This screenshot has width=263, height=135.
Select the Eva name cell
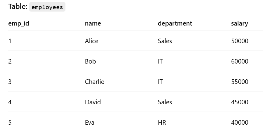[x=89, y=123]
